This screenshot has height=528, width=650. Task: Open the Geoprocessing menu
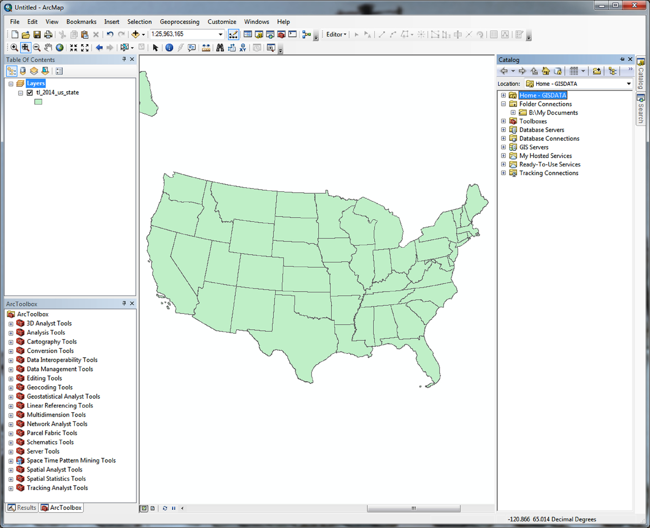(x=179, y=22)
